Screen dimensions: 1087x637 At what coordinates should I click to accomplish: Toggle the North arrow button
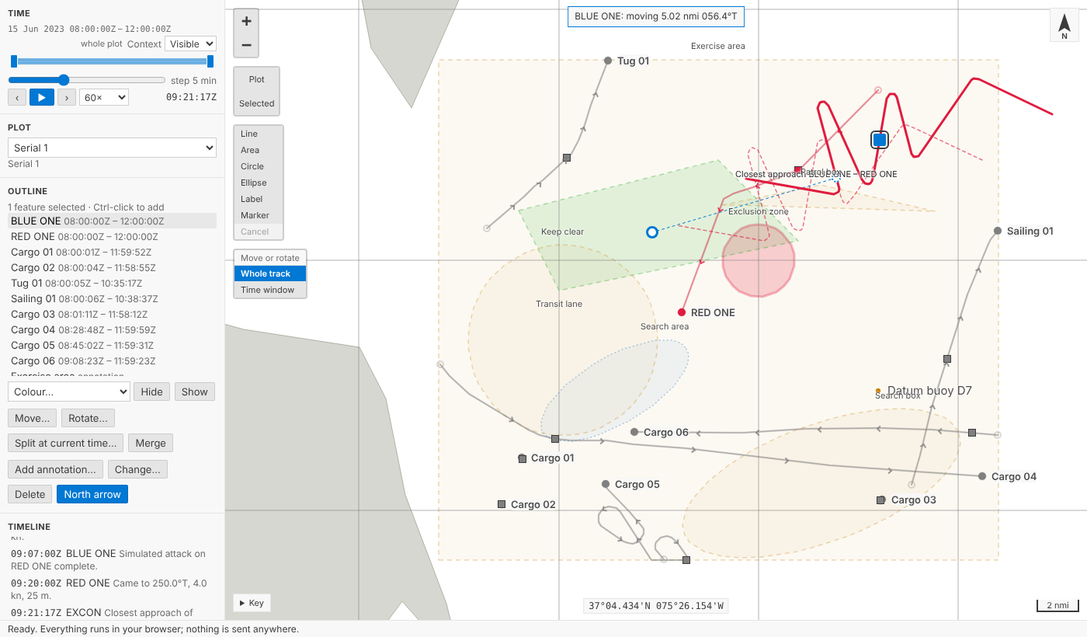92,494
